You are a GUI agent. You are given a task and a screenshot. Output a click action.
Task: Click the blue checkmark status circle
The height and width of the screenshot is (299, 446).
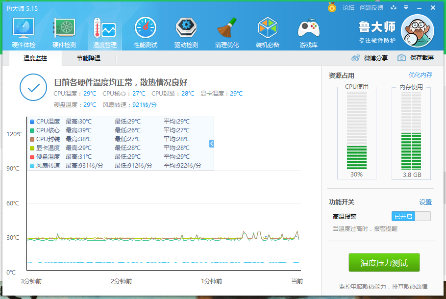(x=33, y=87)
